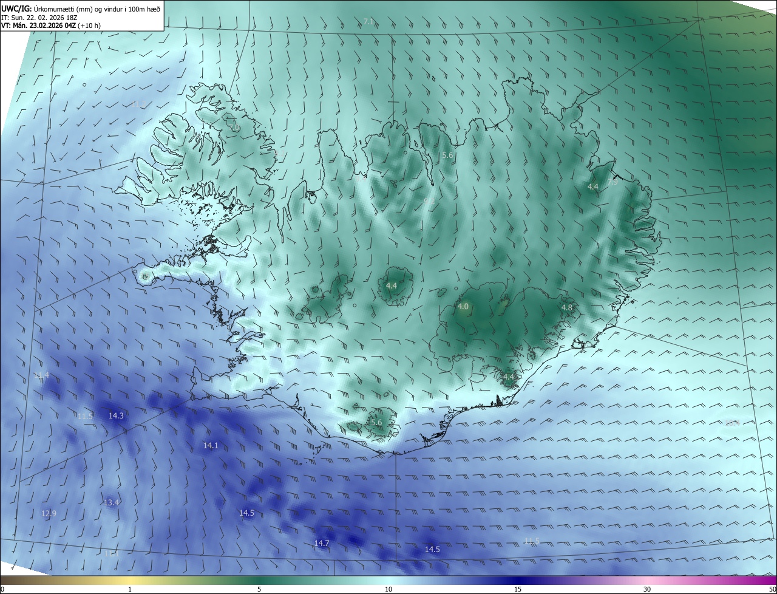
Task: Click the 1 tick on the color scale
Action: tap(131, 590)
